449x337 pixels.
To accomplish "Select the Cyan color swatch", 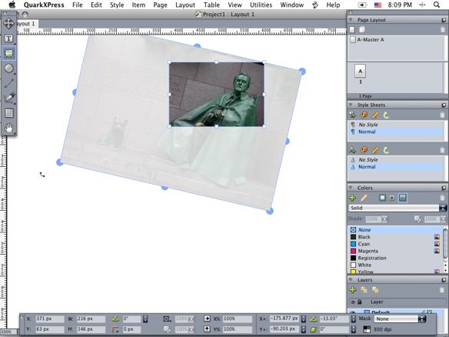I will 354,244.
